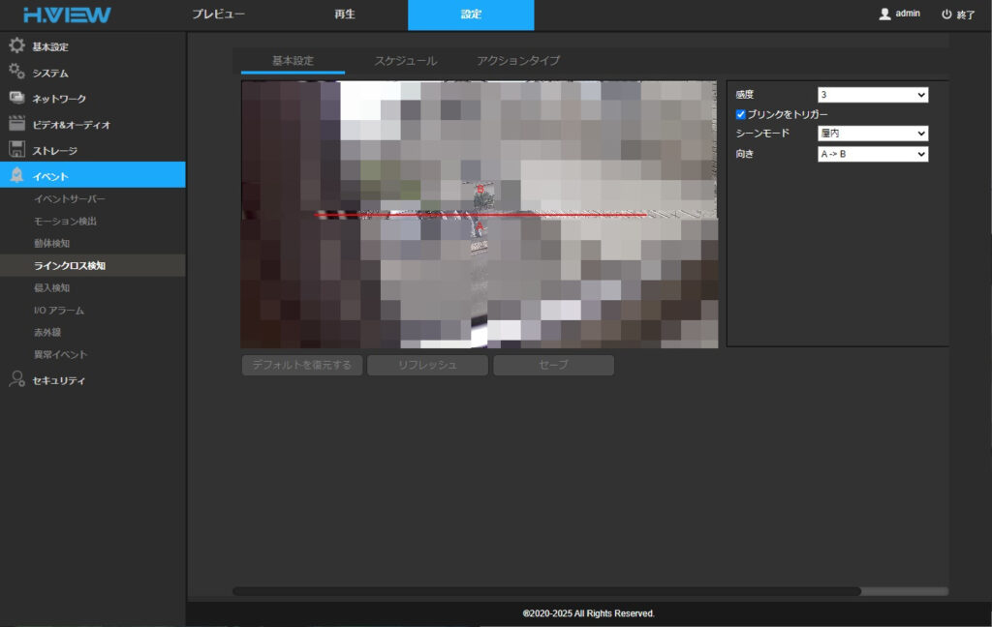
Task: Click the gear icon beside 基本設定
Action: pyautogui.click(x=17, y=45)
